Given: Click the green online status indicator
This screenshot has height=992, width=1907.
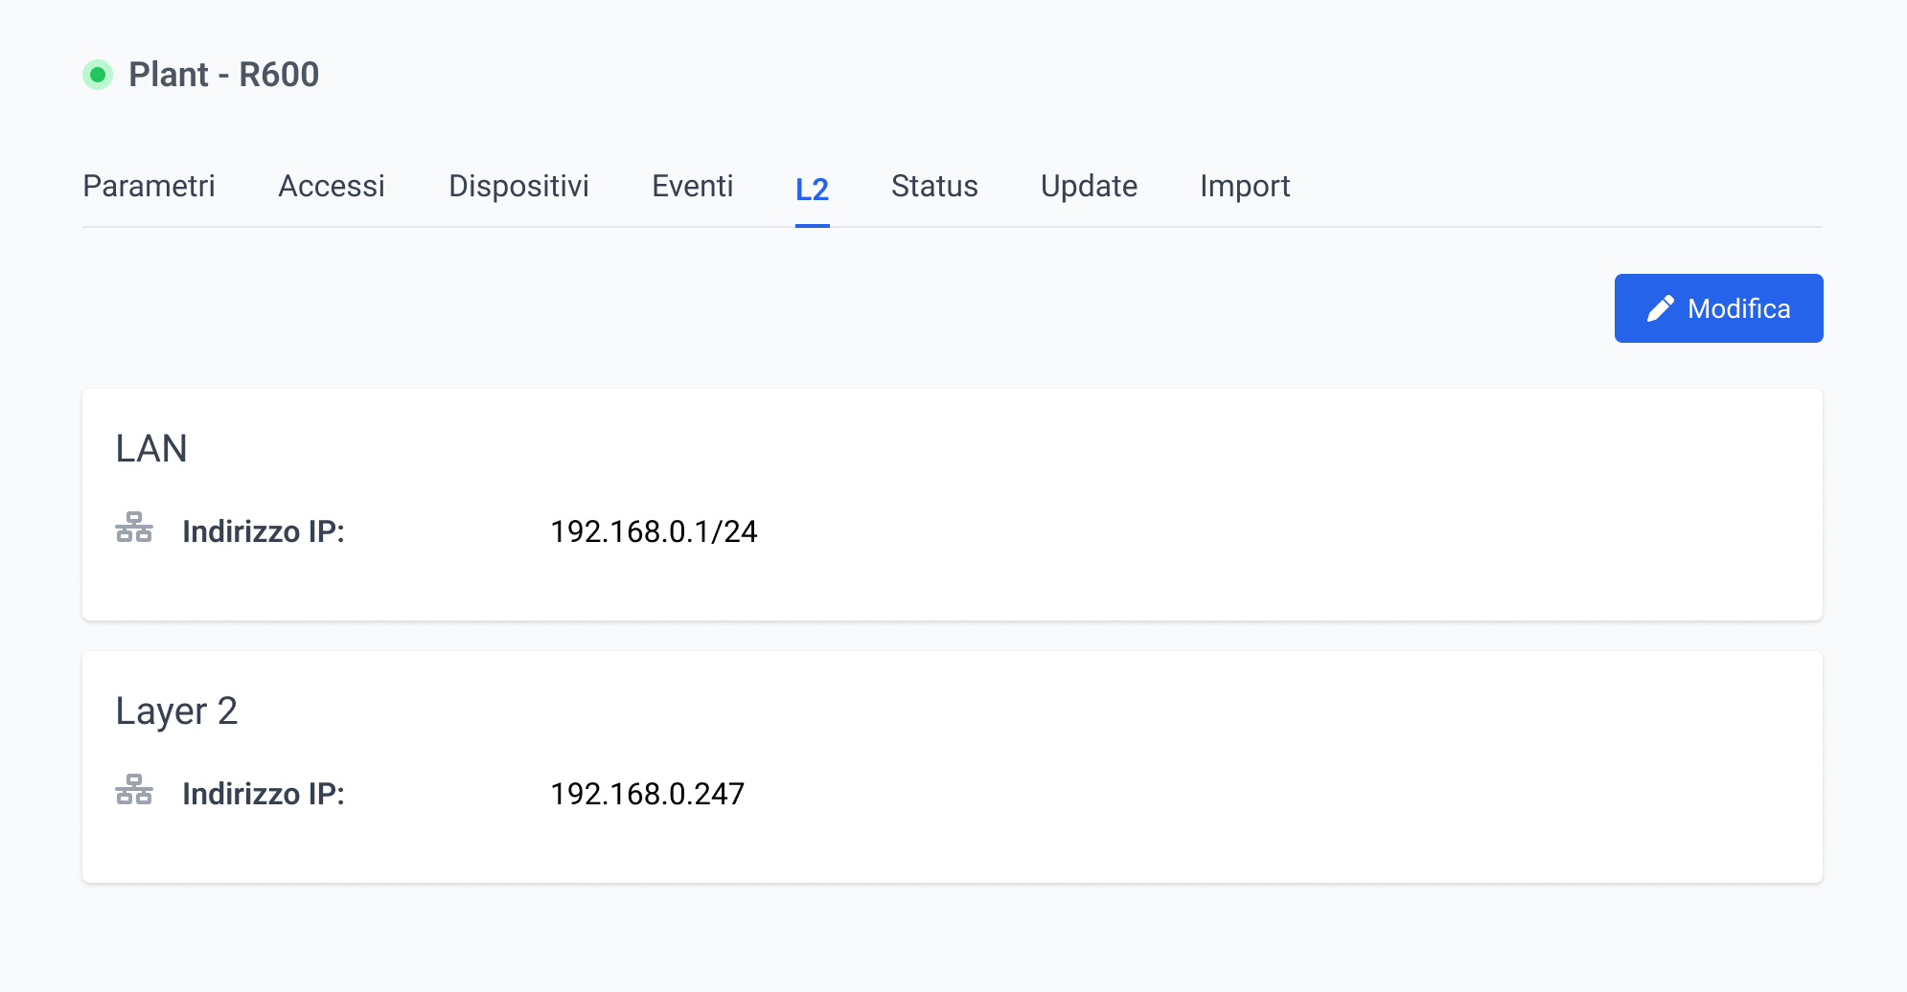Looking at the screenshot, I should pos(98,75).
